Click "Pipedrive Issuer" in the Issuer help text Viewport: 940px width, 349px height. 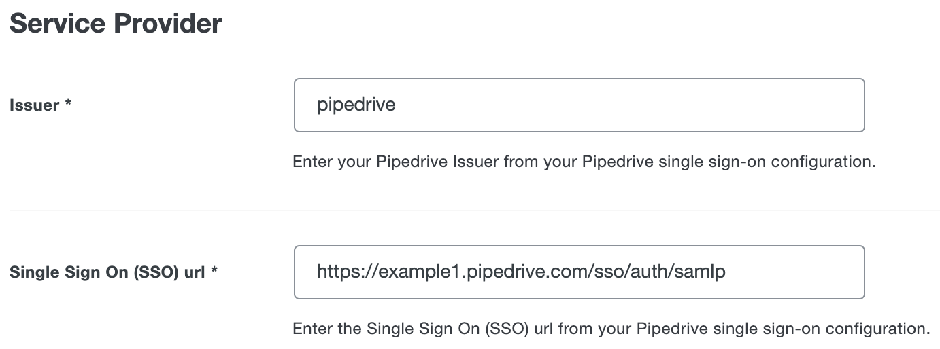coord(435,162)
